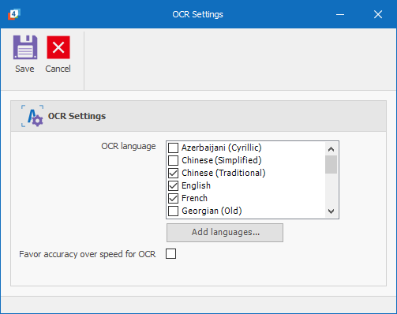Select the English list text
The image size is (397, 314).
click(196, 185)
